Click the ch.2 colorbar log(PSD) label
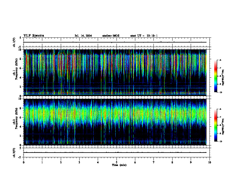 (x=223, y=126)
